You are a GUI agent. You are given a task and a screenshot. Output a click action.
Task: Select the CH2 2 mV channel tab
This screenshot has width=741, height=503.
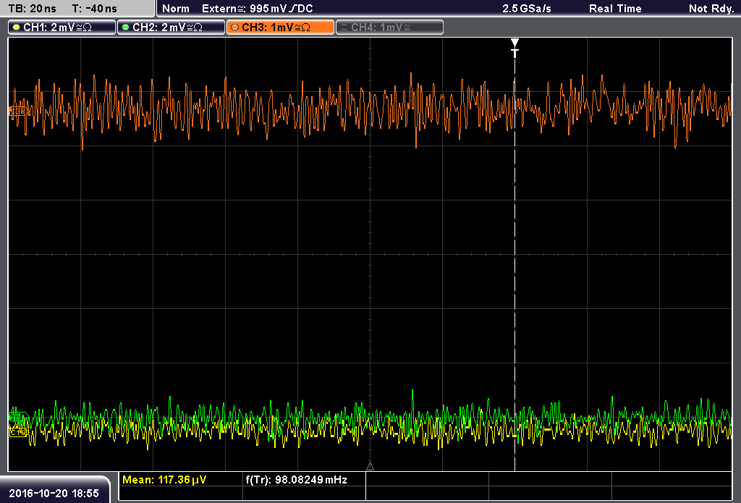pyautogui.click(x=171, y=28)
